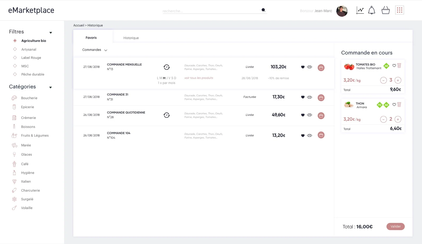Screen dimensions: 422x244
Task: Delete Thon from current order
Action: pyautogui.click(x=399, y=104)
